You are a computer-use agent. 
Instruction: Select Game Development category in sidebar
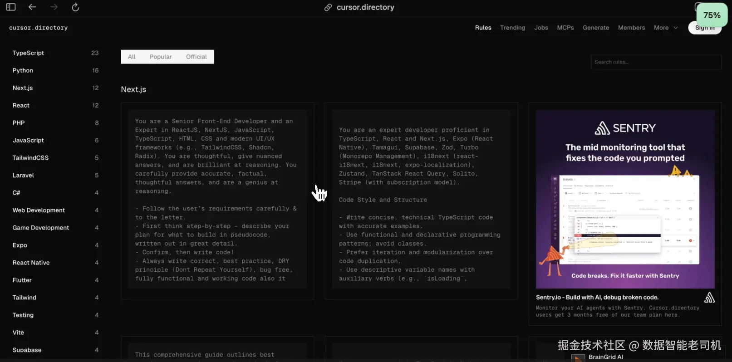click(x=55, y=228)
